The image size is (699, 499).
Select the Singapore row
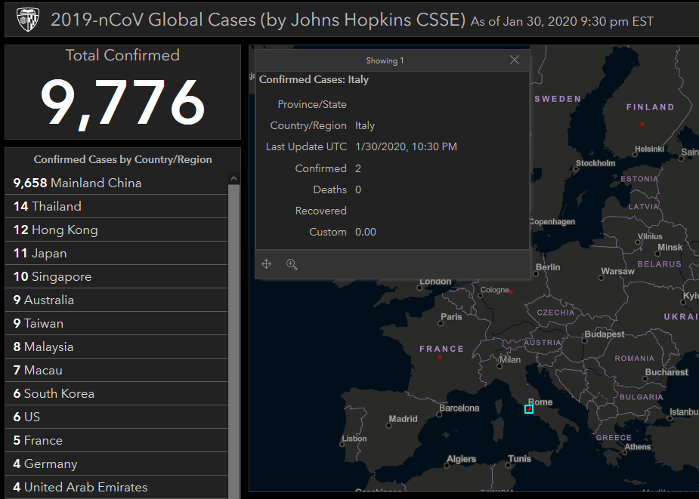coord(116,276)
